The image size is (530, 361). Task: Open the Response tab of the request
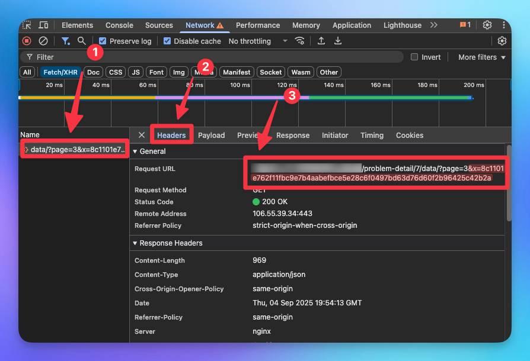[293, 136]
